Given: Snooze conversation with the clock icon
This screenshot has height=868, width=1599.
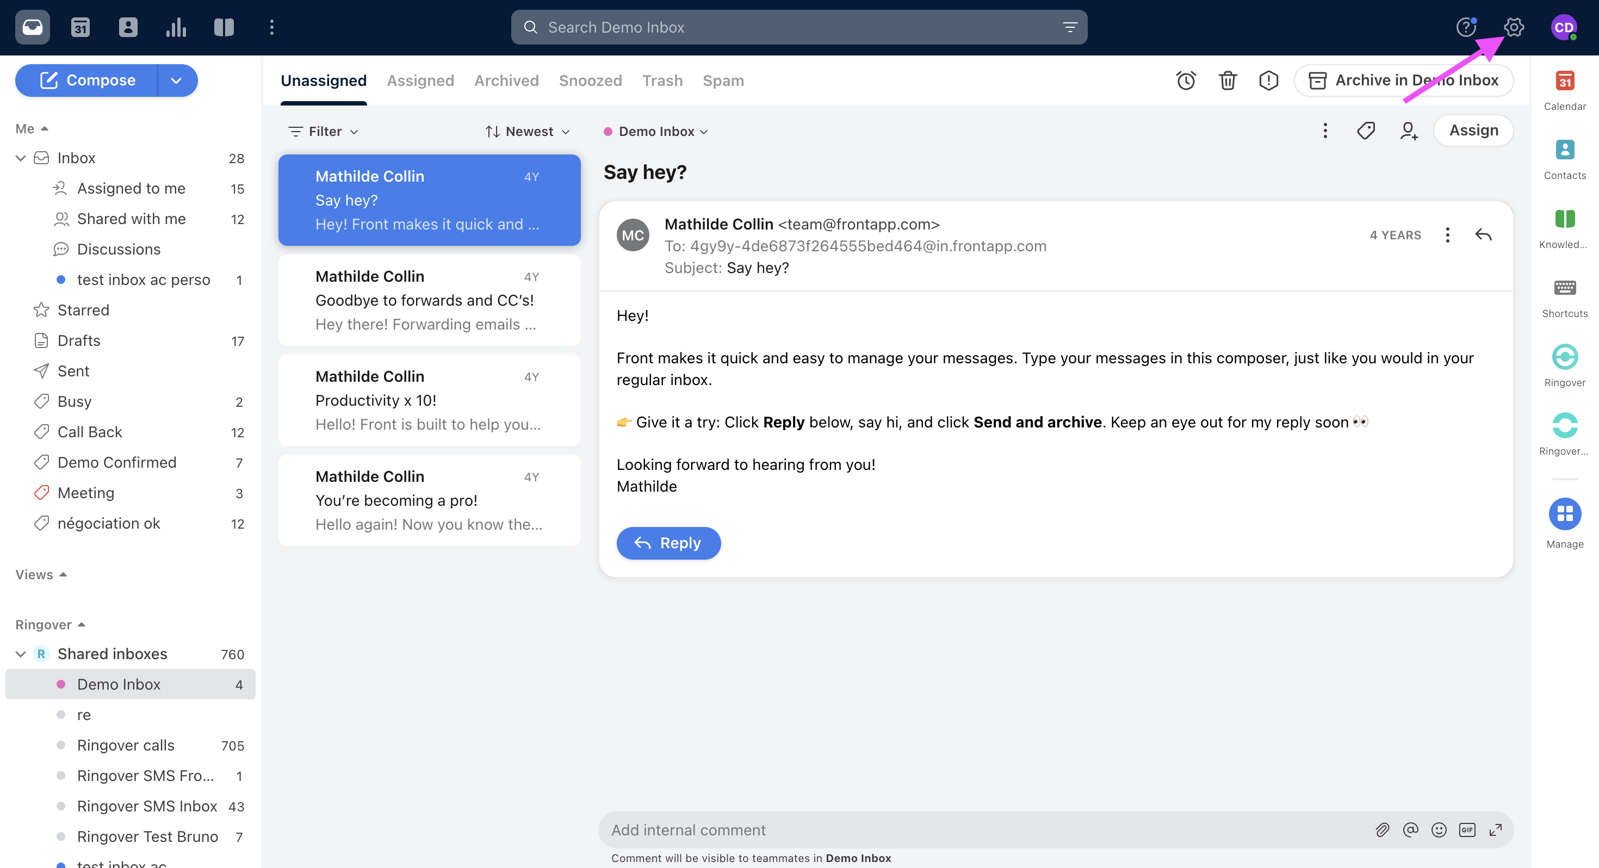Looking at the screenshot, I should (1186, 80).
